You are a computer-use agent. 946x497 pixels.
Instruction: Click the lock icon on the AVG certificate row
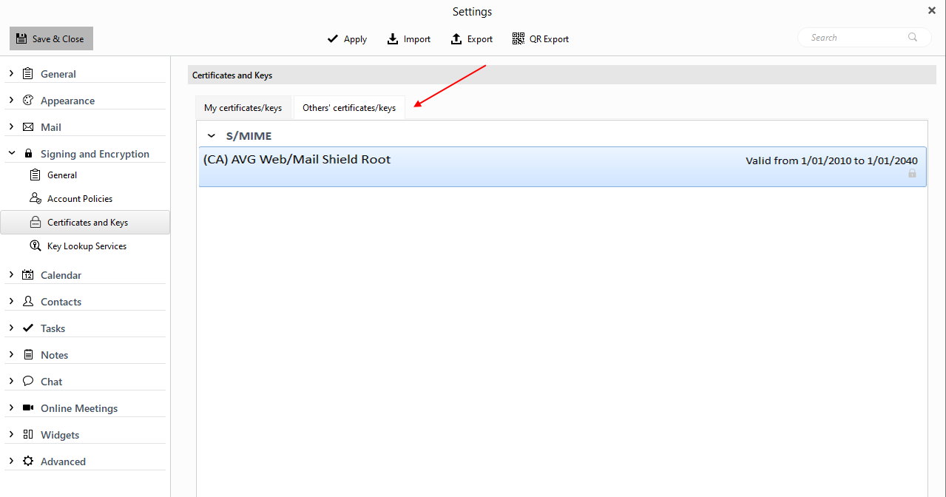tap(912, 174)
